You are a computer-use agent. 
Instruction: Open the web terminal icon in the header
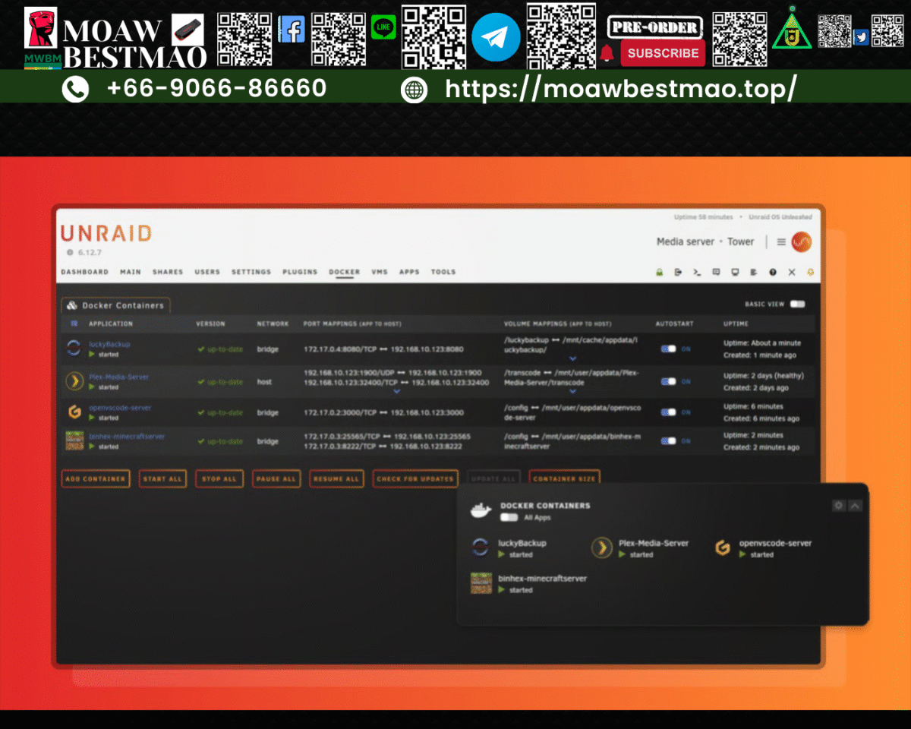pos(696,271)
